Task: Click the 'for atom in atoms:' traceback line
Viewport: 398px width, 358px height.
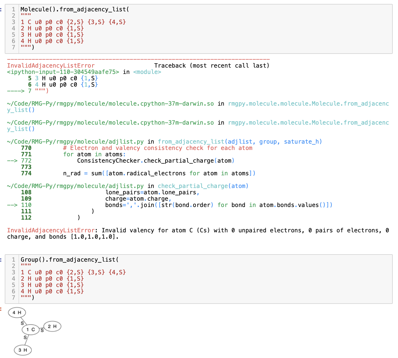Action: [x=94, y=154]
